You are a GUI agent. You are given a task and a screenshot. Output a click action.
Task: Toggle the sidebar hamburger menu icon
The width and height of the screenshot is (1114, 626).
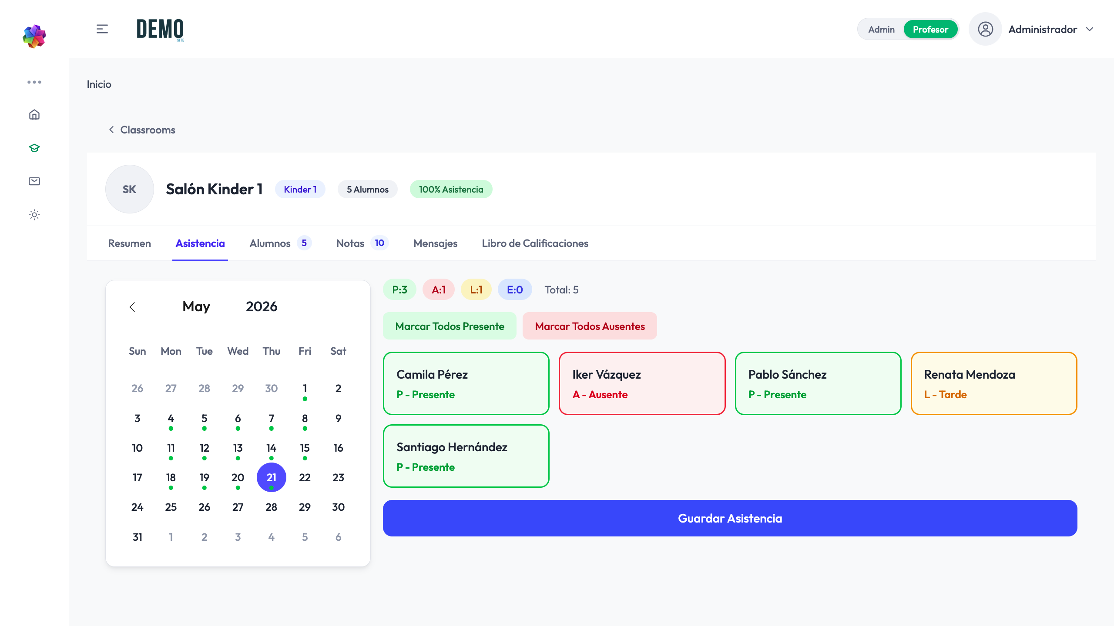102,29
